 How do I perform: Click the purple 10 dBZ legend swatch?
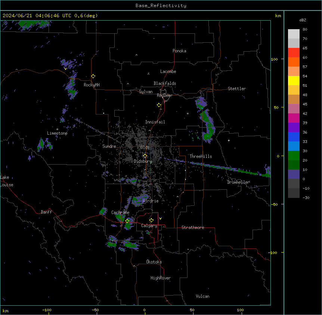tap(294, 174)
